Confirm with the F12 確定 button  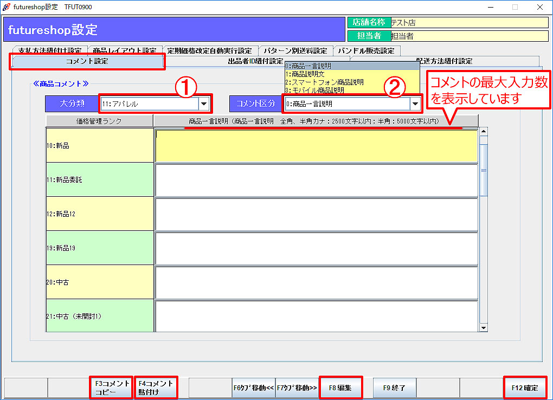point(525,388)
